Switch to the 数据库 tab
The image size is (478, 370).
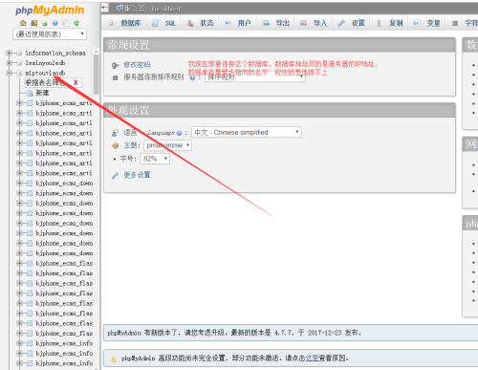click(125, 23)
